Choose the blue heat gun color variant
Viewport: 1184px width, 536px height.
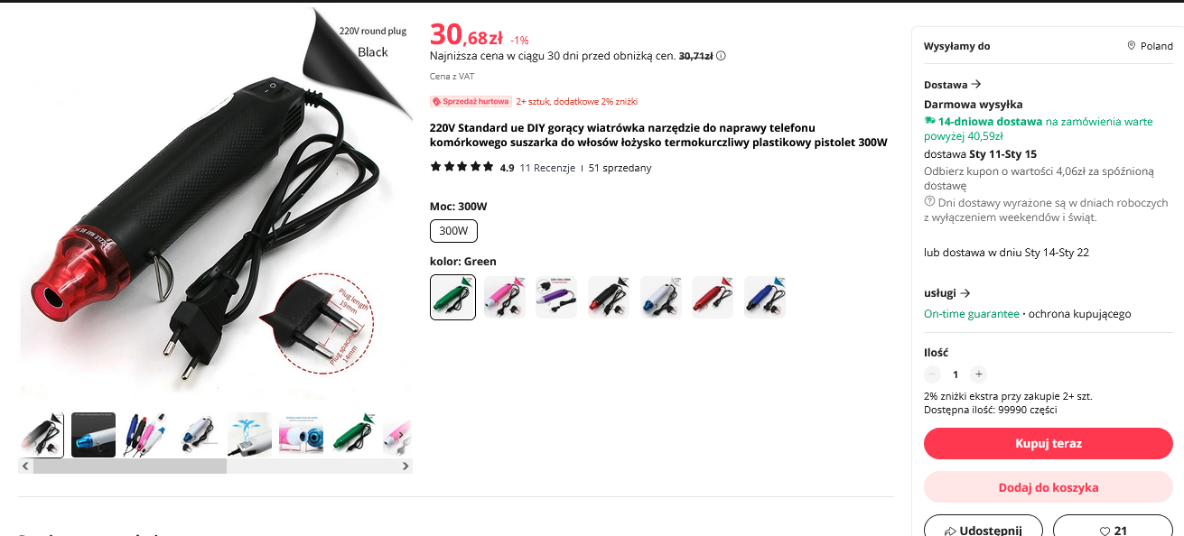point(765,298)
